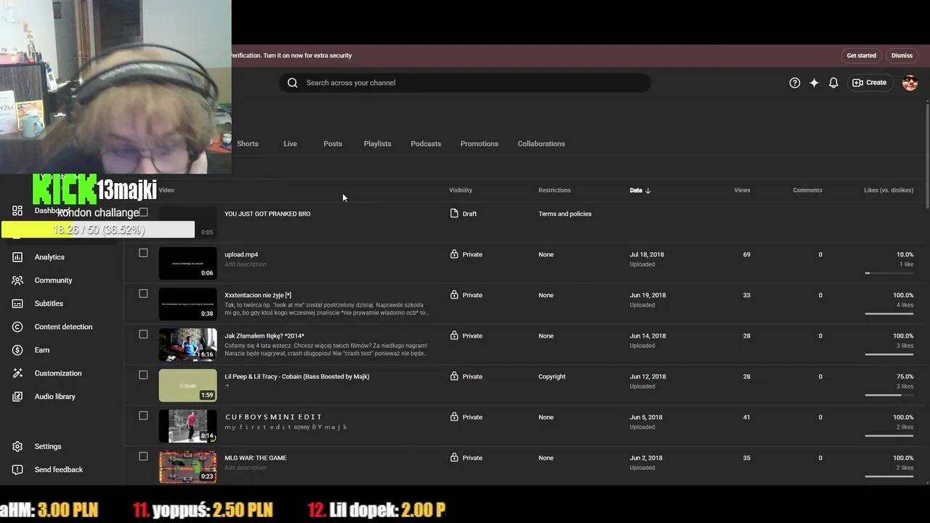Click the Send feedback icon
Screen dimensions: 930x523
point(17,470)
